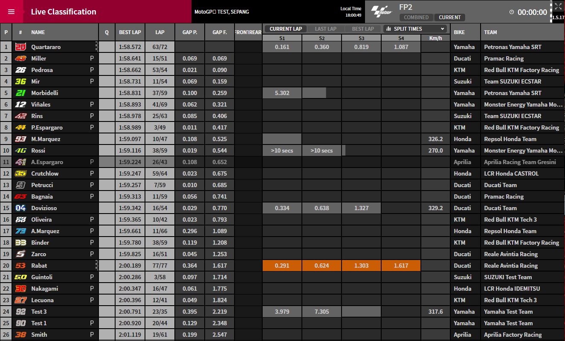Click Rossi's S1 >10 secs cell
565x341 pixels.
[282, 150]
